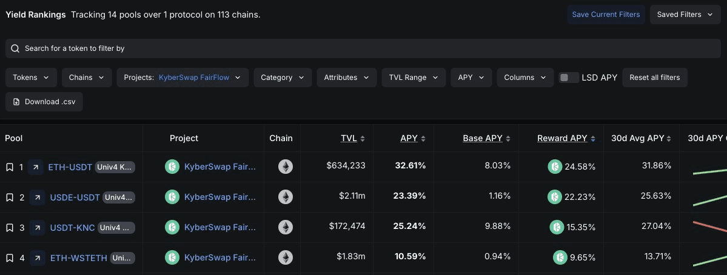Click reward token icon beside 22.23%

[x=555, y=197]
